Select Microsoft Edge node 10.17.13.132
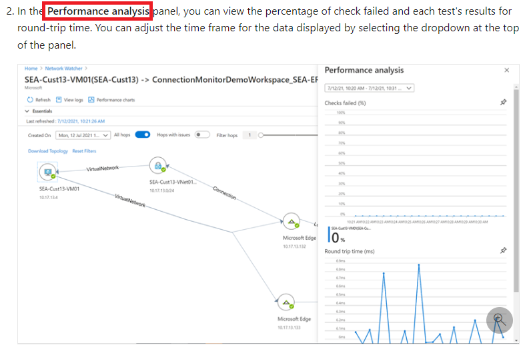This screenshot has height=355, width=531. coord(292,221)
